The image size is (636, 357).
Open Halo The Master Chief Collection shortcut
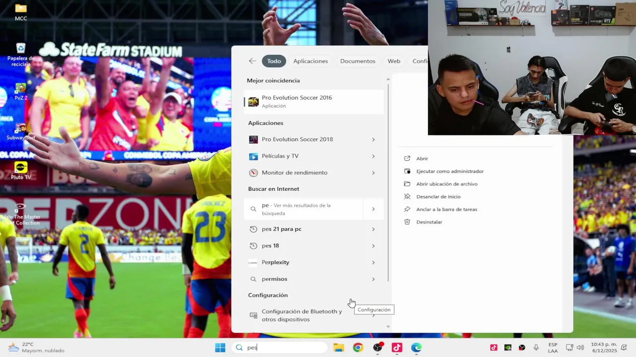click(x=21, y=213)
